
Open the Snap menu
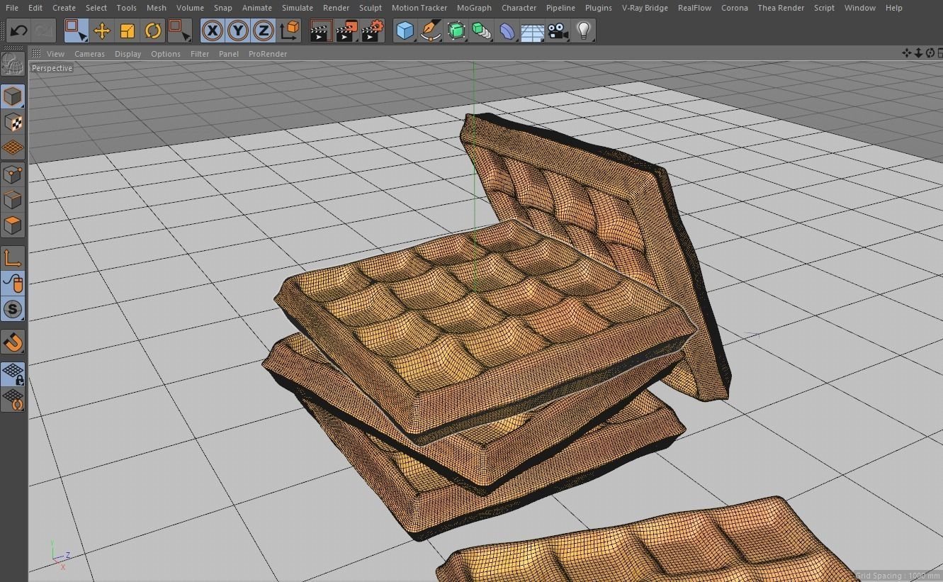223,8
